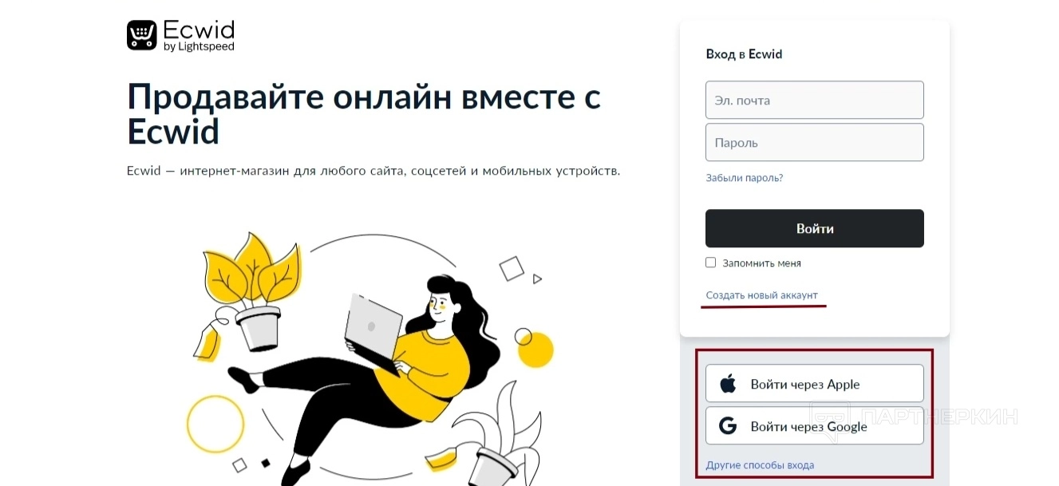
Task: Choose Войти через Google button
Action: pos(815,426)
